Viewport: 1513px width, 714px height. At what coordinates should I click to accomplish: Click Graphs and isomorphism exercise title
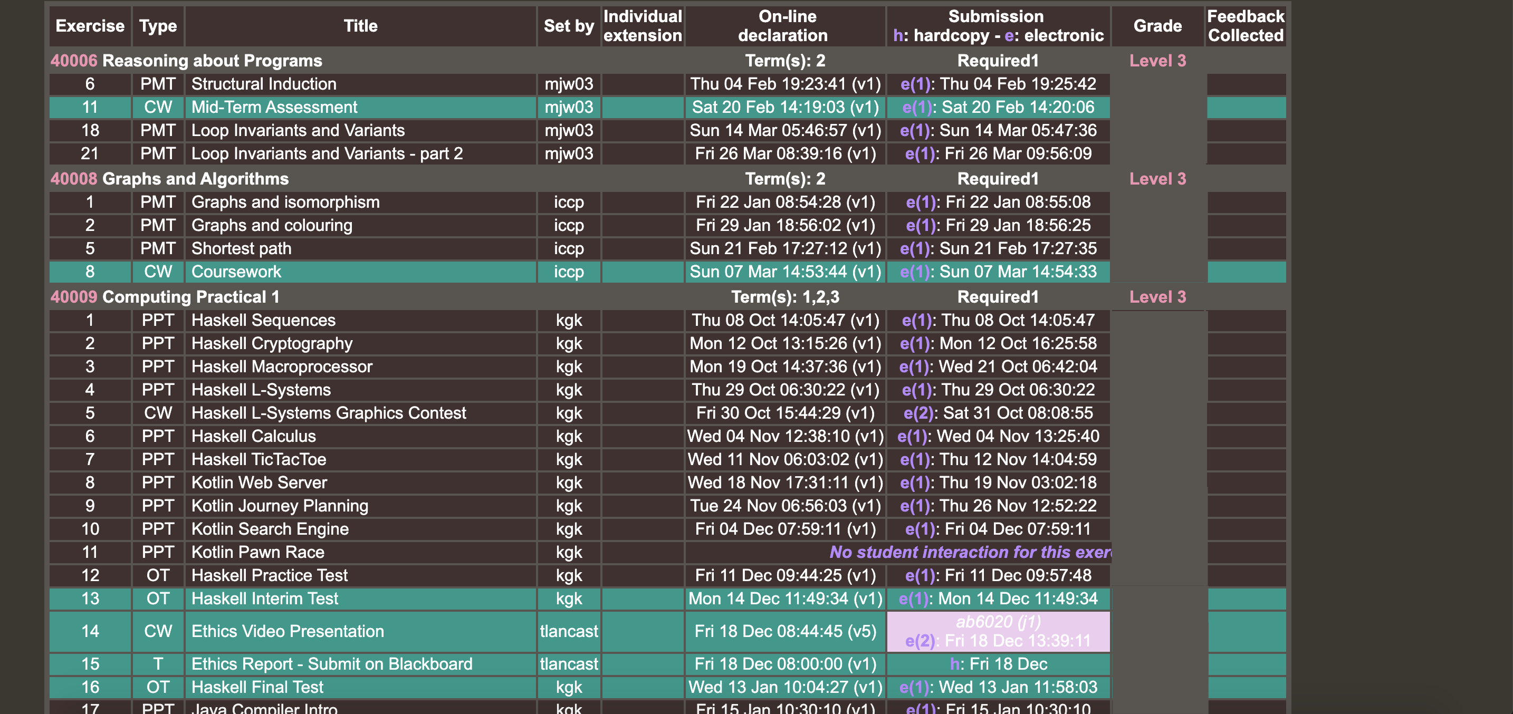tap(285, 202)
